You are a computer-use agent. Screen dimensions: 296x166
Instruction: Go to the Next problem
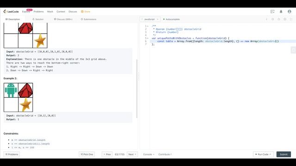tap(132, 154)
